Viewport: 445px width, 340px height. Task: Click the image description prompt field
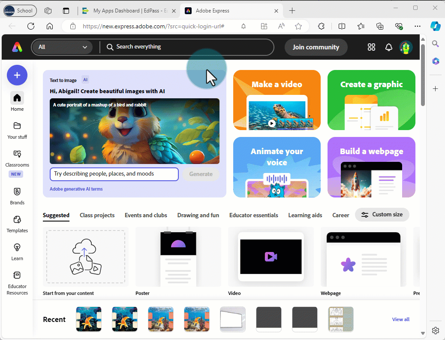point(114,174)
